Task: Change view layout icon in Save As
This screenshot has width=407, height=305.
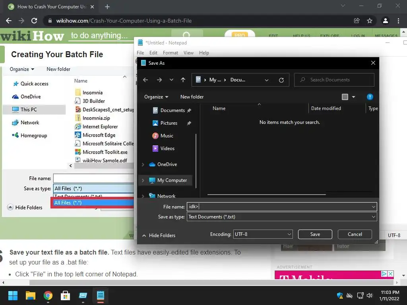Action: click(x=345, y=97)
